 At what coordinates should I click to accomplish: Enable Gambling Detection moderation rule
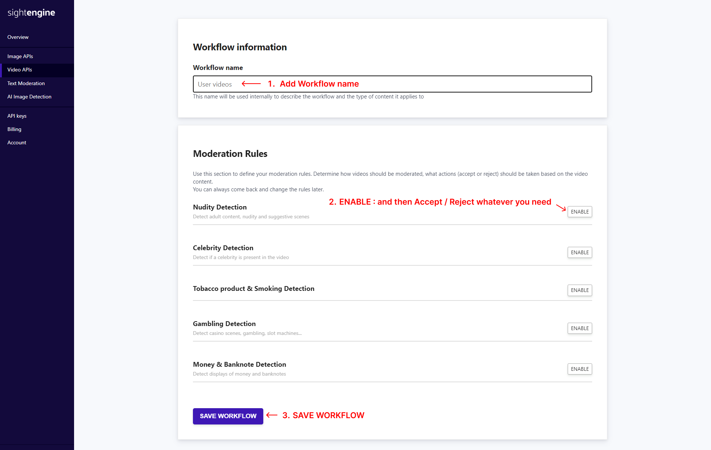[579, 328]
